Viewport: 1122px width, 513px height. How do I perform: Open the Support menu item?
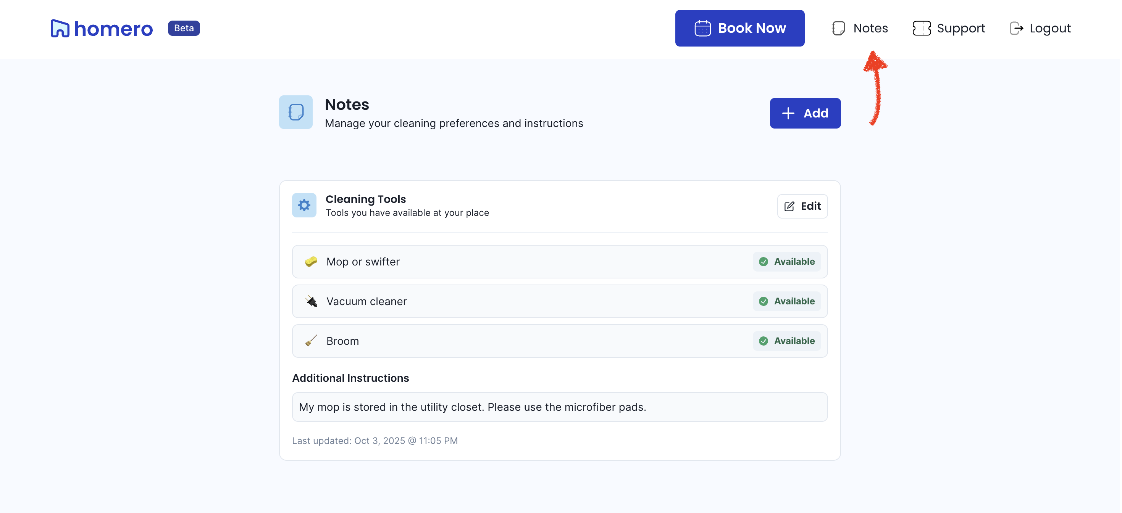click(x=961, y=28)
